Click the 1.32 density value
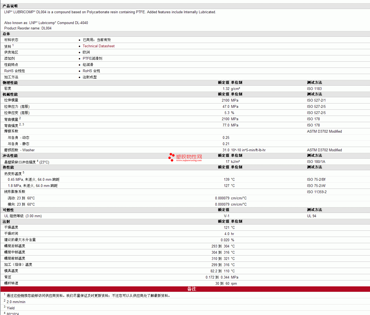The width and height of the screenshot is (370, 315). [x=226, y=89]
